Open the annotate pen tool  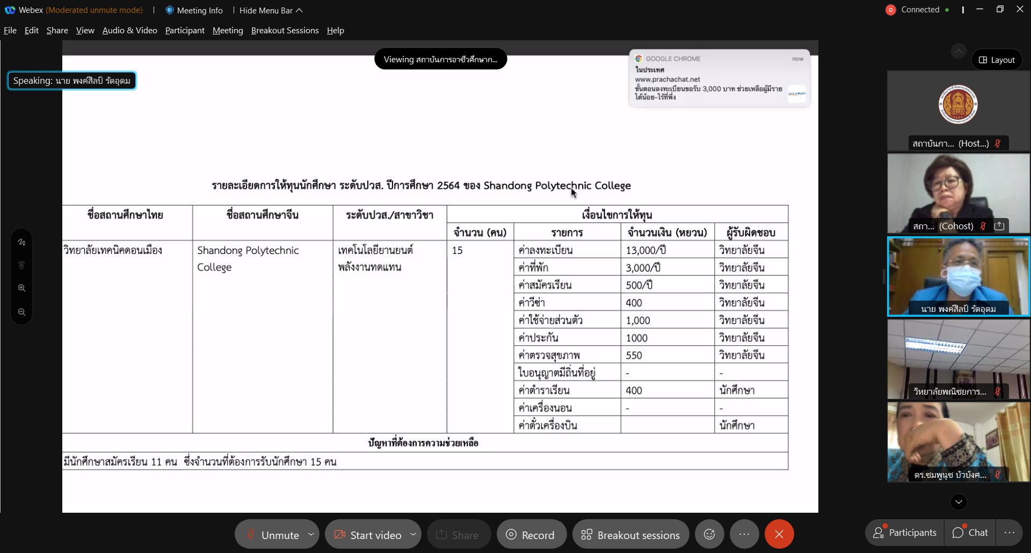21,242
